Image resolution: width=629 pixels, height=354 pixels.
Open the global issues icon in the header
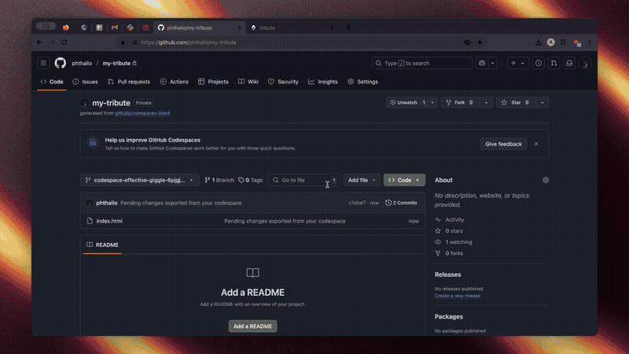point(539,63)
